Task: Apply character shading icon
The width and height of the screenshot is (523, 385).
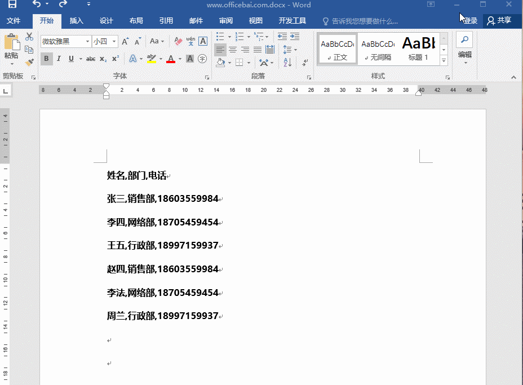Action: point(190,59)
